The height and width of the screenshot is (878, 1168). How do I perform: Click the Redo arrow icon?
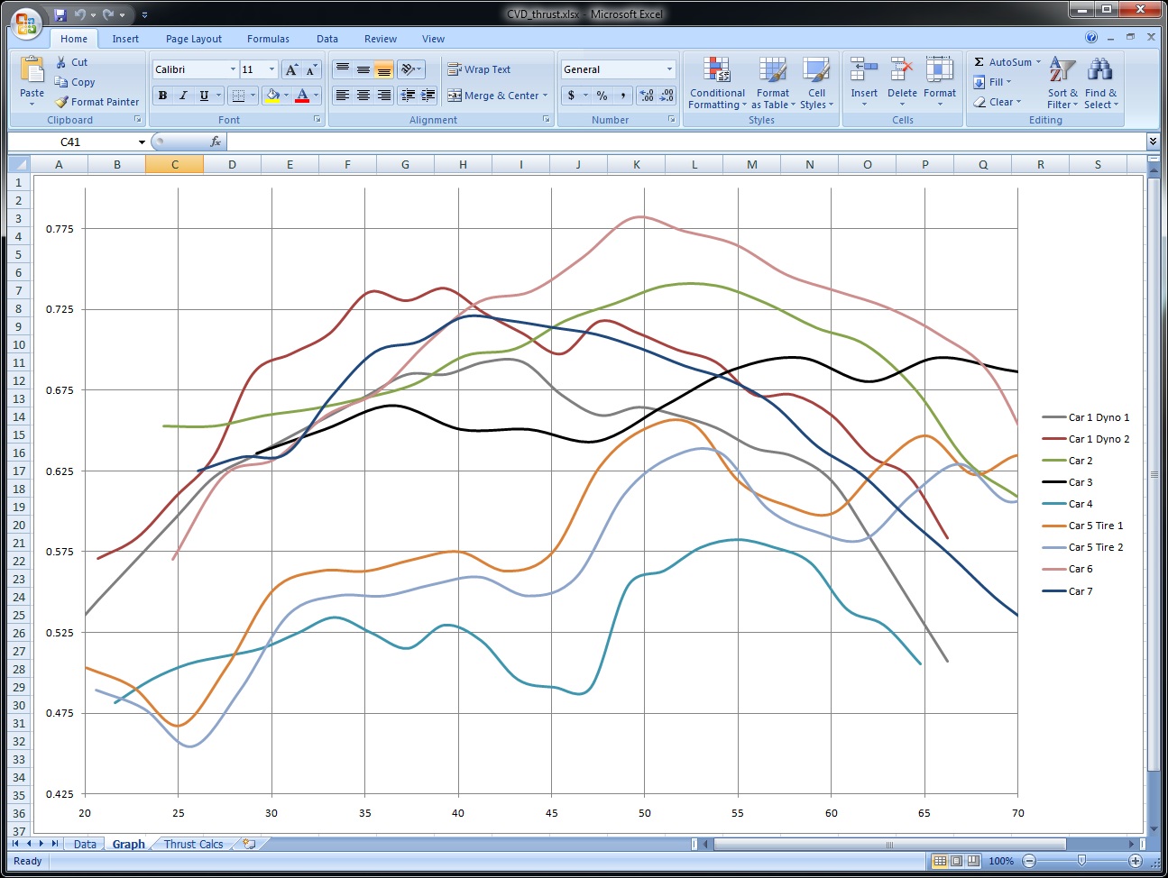108,14
